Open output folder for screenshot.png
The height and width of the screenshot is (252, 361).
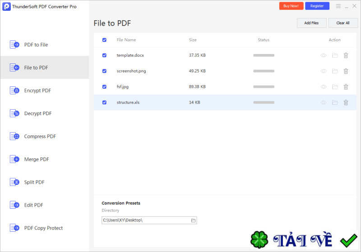tap(335, 71)
